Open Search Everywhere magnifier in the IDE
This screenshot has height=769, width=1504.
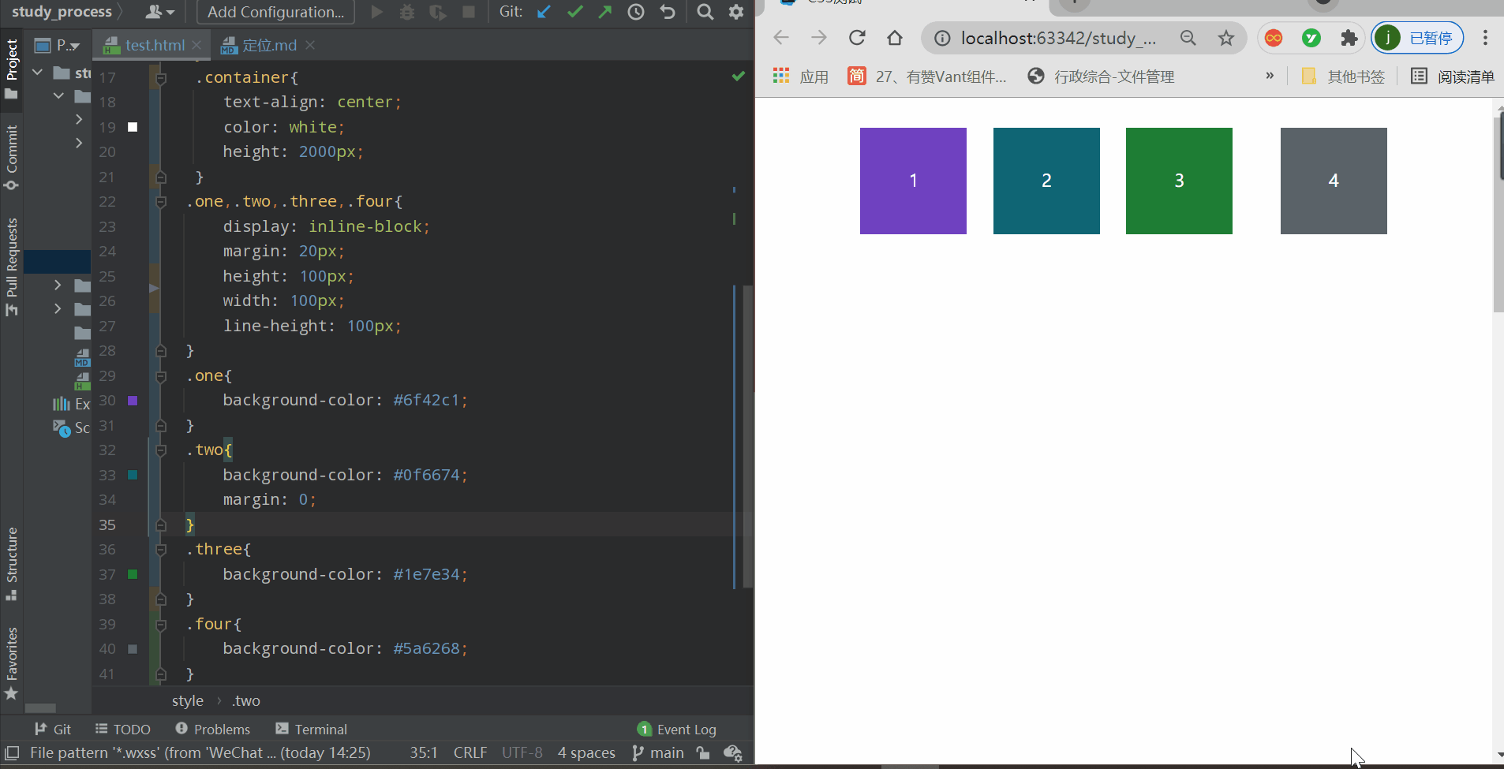tap(705, 12)
